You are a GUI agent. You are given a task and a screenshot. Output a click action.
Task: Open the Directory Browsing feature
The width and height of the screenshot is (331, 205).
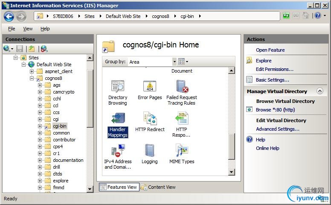click(x=118, y=93)
